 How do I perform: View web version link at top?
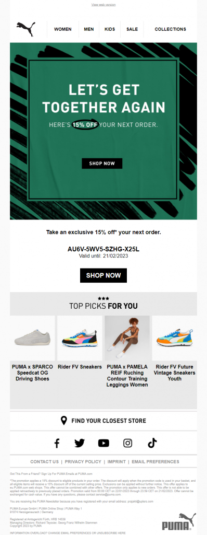point(103,5)
